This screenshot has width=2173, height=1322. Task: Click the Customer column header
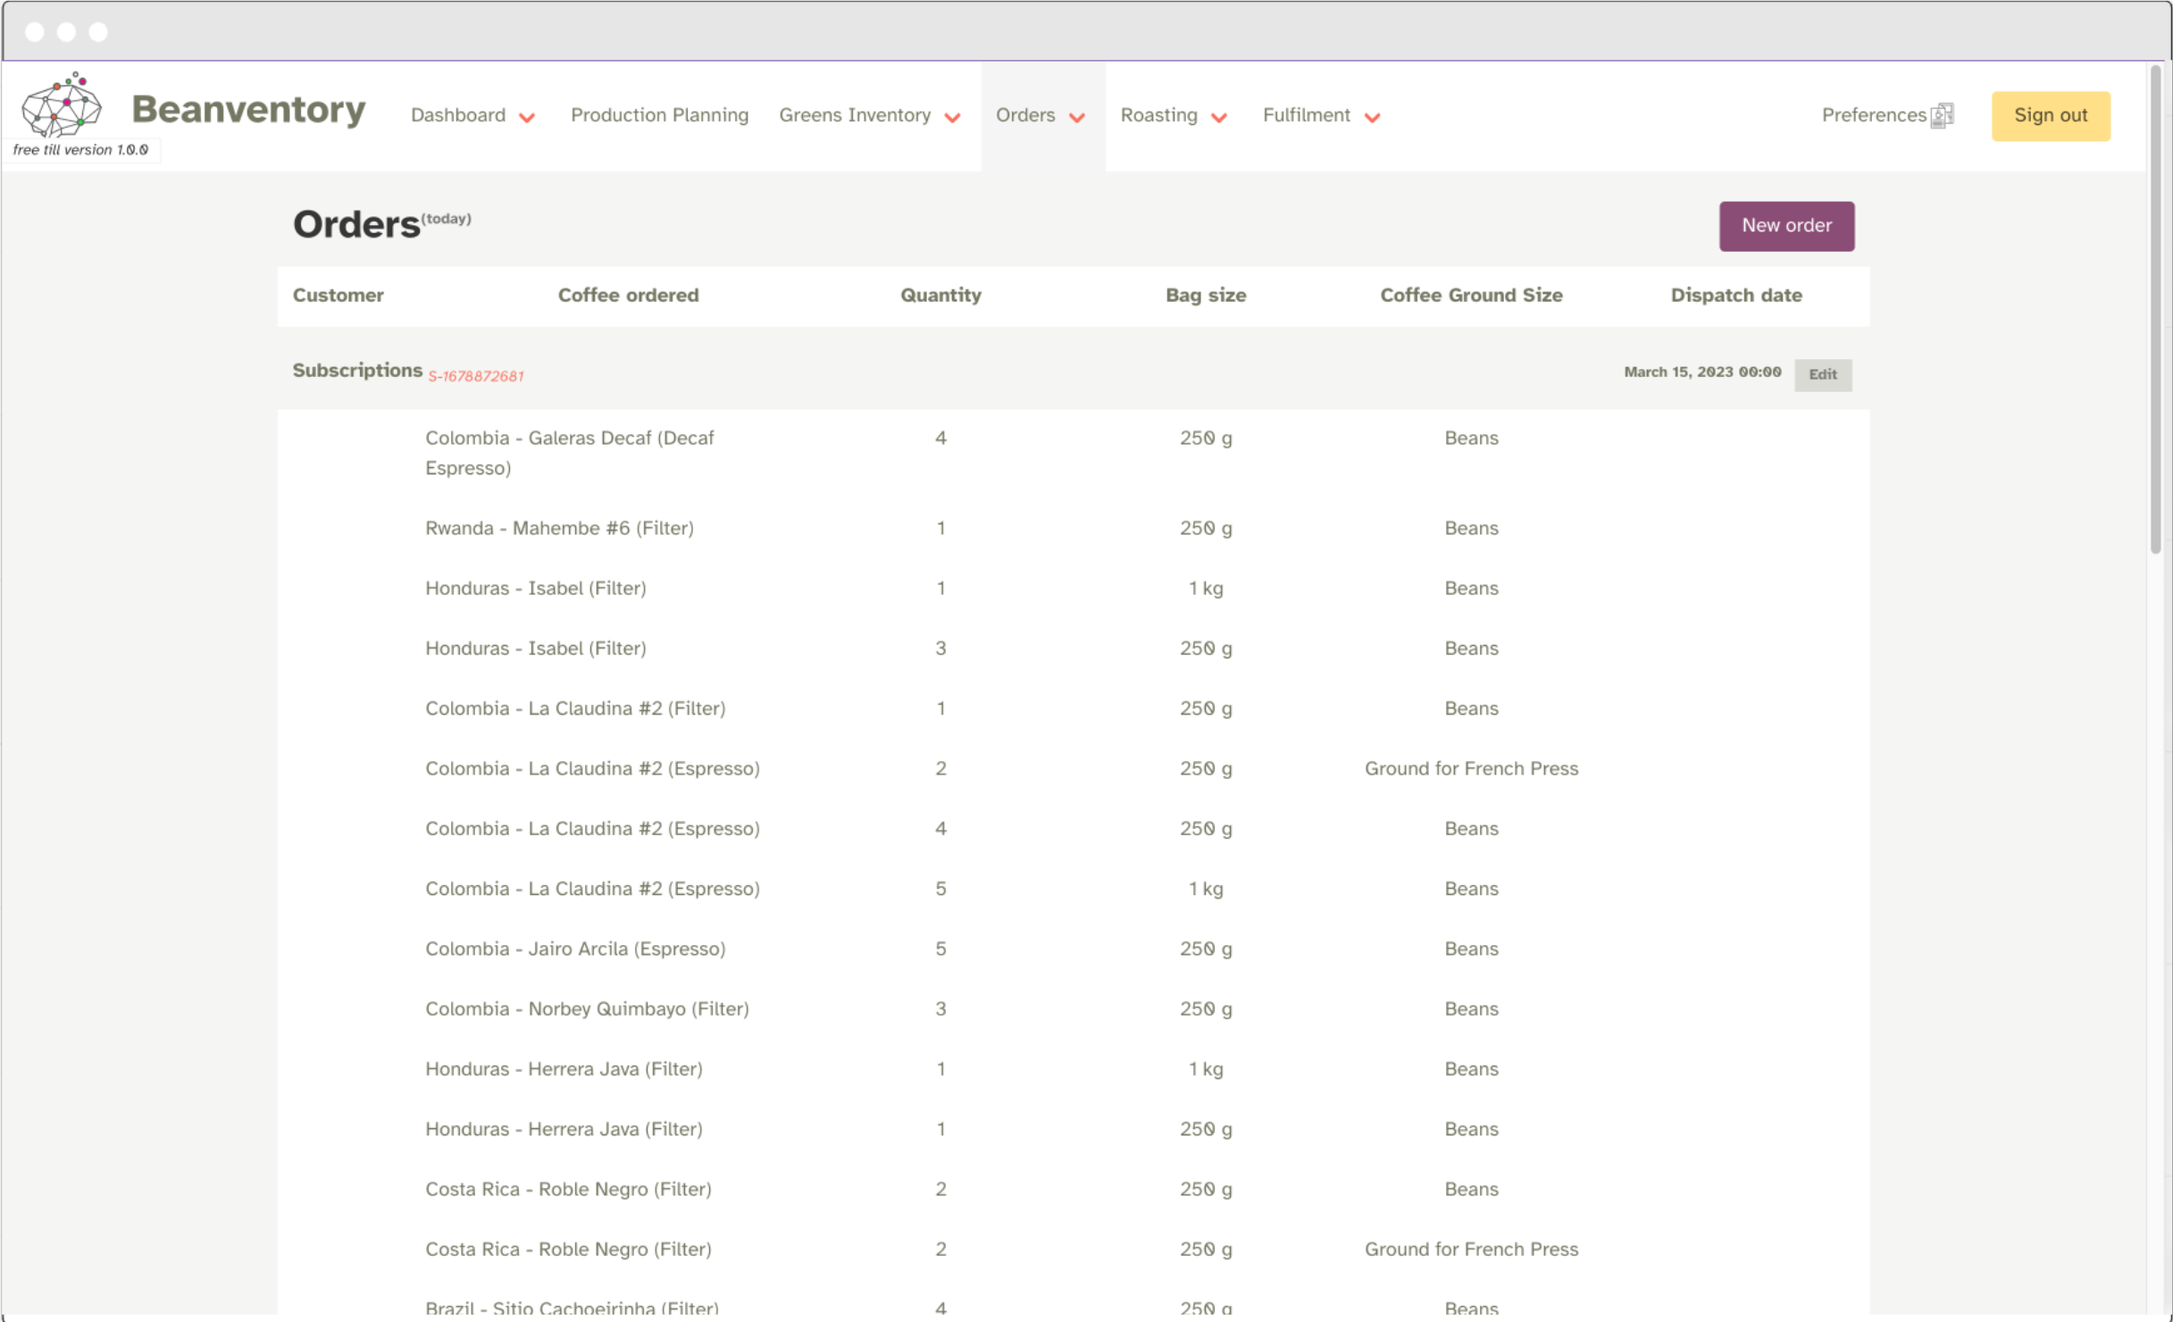pyautogui.click(x=338, y=296)
